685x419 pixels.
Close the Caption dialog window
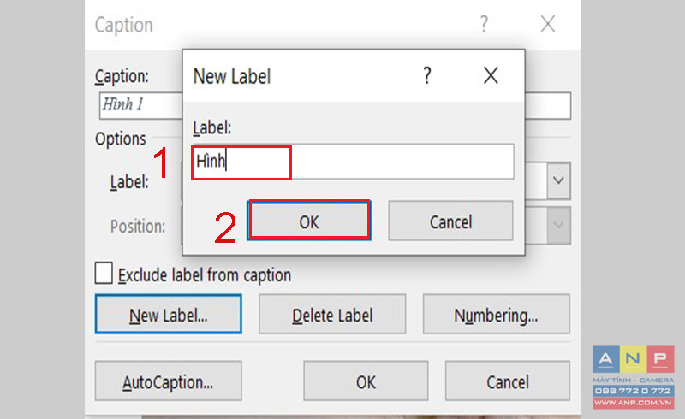pyautogui.click(x=548, y=24)
